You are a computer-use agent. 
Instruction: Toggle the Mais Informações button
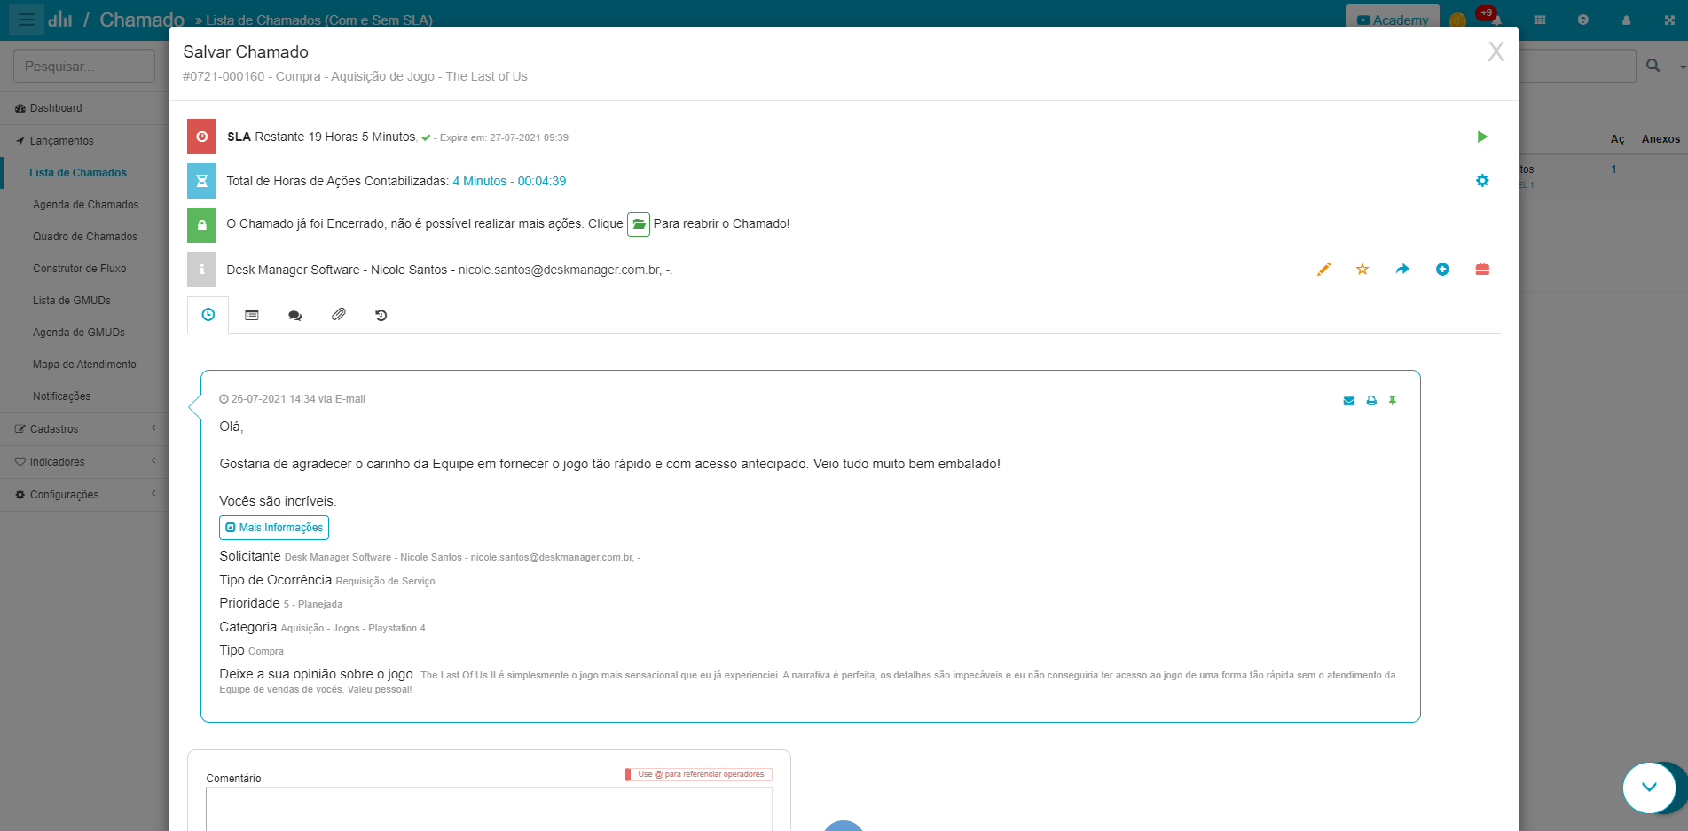point(274,528)
